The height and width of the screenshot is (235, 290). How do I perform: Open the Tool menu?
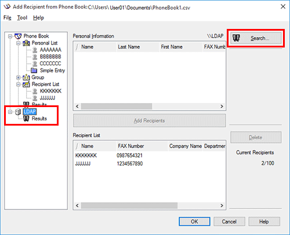pos(22,17)
